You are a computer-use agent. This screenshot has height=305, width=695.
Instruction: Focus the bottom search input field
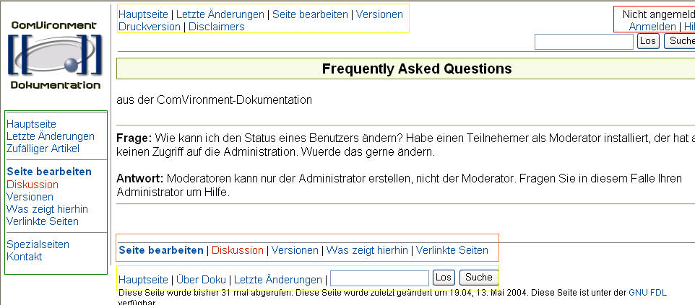point(379,278)
